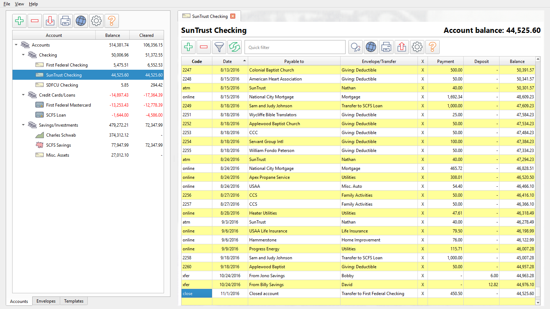The image size is (550, 309).
Task: Click the green circular arrows icon
Action: point(235,47)
